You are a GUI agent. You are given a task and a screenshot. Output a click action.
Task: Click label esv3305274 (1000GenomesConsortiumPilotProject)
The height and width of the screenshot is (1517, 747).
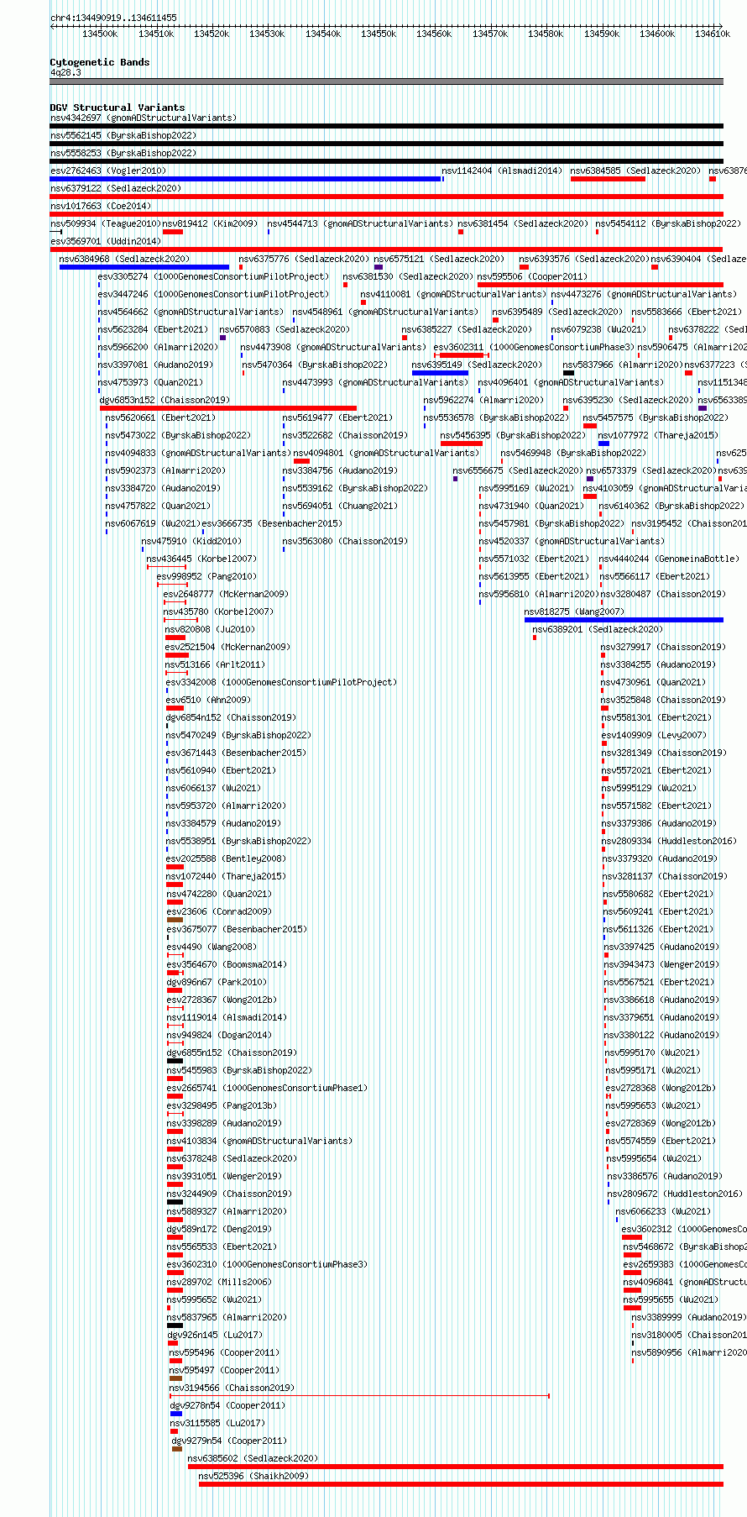pos(213,276)
